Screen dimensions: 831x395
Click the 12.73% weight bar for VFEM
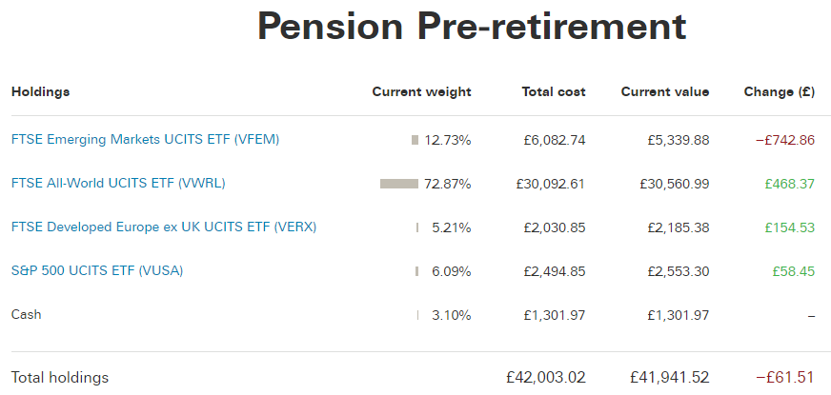click(415, 140)
